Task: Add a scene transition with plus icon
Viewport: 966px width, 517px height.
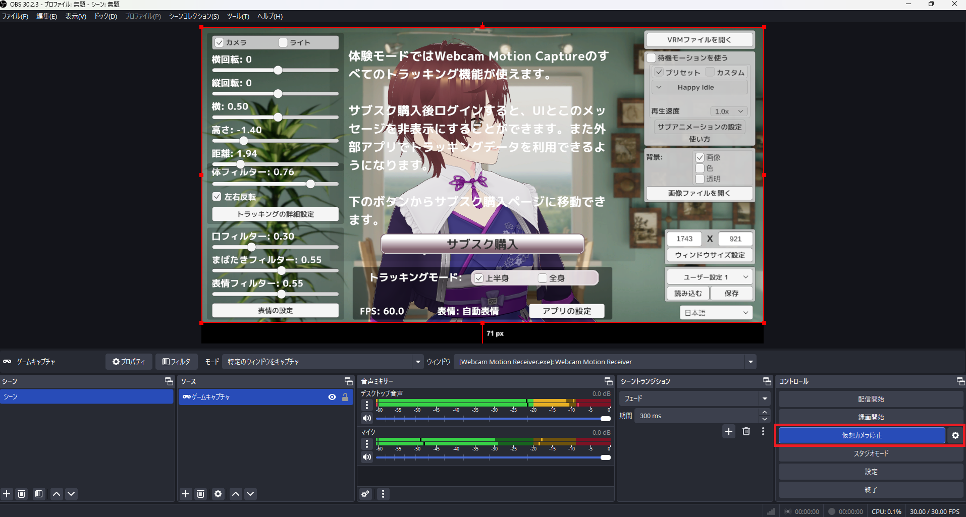Action: tap(729, 431)
